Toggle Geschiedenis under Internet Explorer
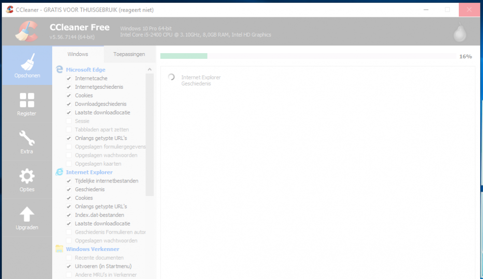The image size is (483, 279). pyautogui.click(x=69, y=190)
